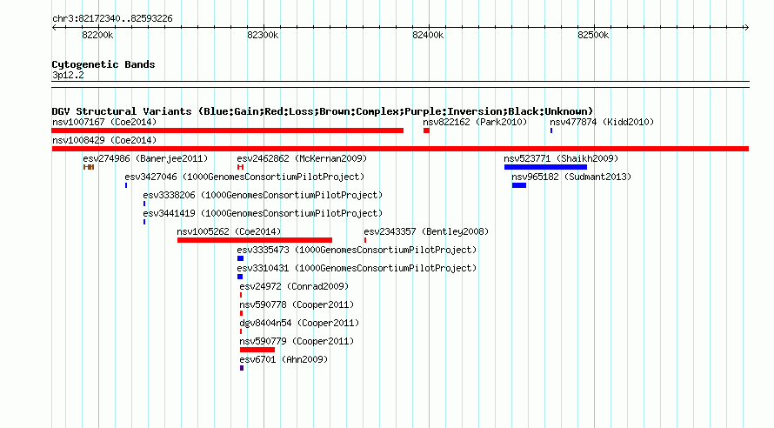The height and width of the screenshot is (428, 774).
Task: Open the esv2343357 (Bentley2008) label
Action: point(426,231)
